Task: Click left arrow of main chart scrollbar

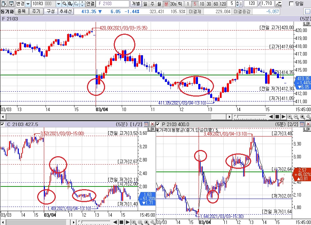Action: 2,117
